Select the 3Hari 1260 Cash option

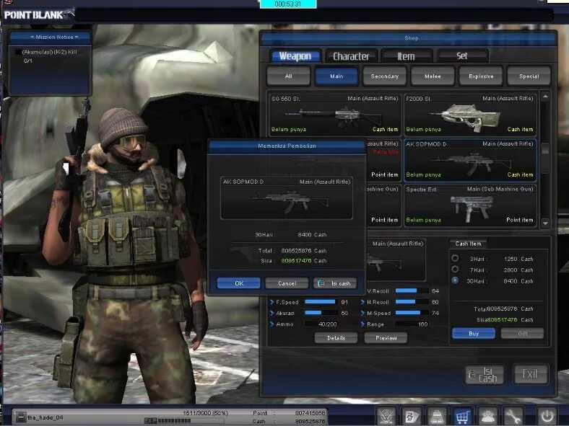tap(455, 258)
